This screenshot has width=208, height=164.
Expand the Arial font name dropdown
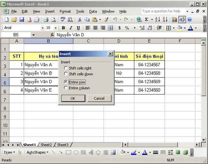(42, 28)
